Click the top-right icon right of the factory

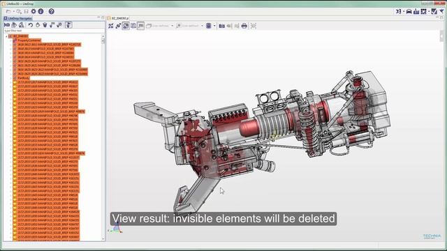(x=424, y=11)
